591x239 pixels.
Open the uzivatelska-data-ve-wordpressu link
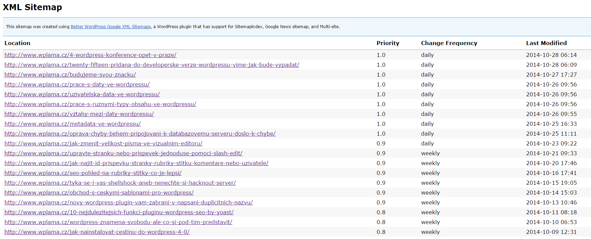tap(82, 94)
